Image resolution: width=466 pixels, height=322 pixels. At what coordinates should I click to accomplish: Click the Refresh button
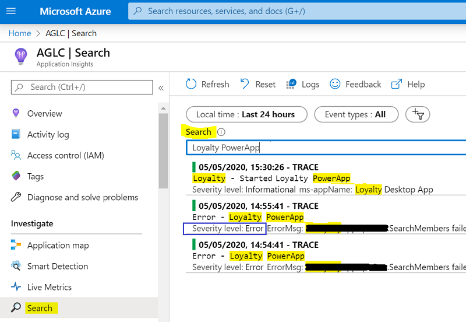tap(207, 85)
